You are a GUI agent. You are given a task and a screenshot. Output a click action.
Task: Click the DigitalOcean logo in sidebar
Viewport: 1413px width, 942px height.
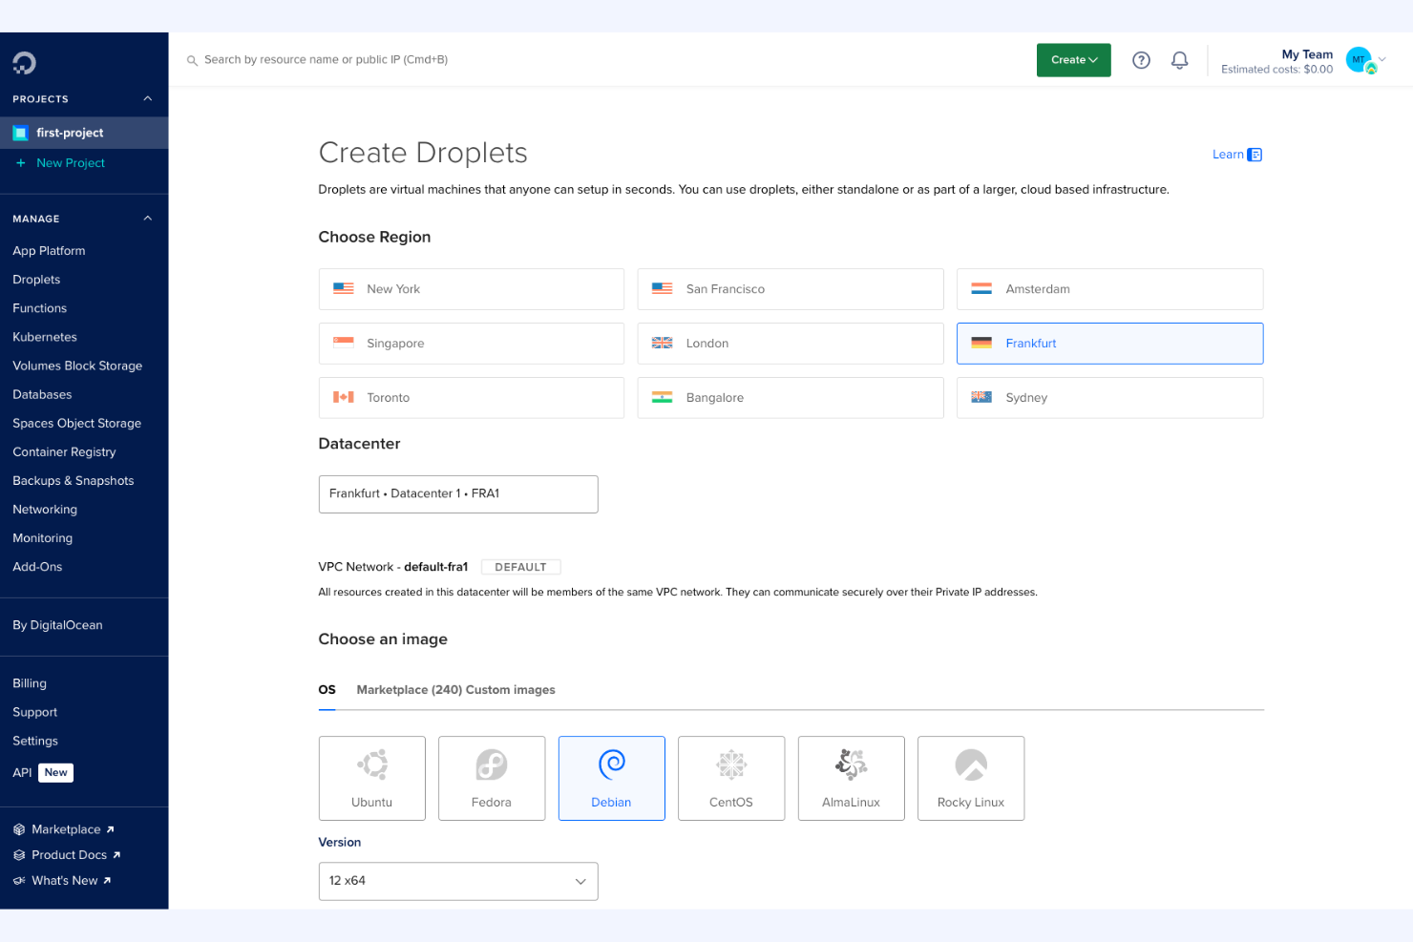23,63
